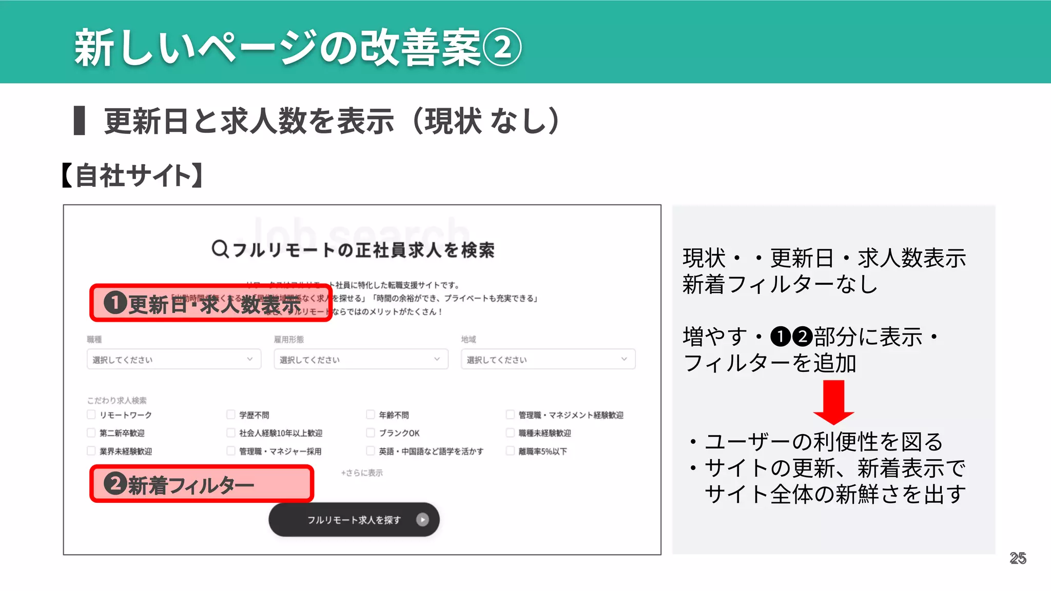Image resolution: width=1051 pixels, height=591 pixels.
Task: Open the 職種 dropdown
Action: [174, 359]
